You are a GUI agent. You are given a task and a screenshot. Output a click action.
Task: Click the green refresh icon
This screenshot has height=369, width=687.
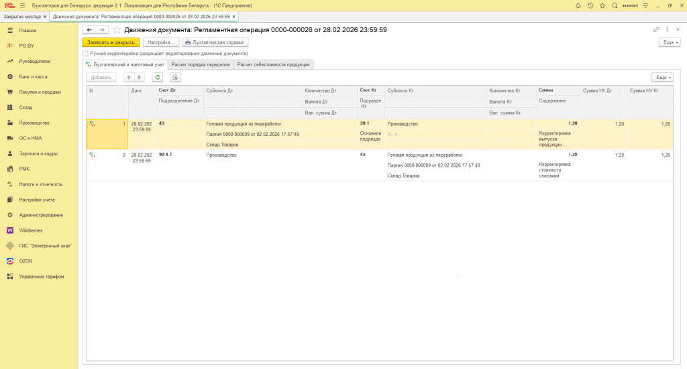(158, 77)
